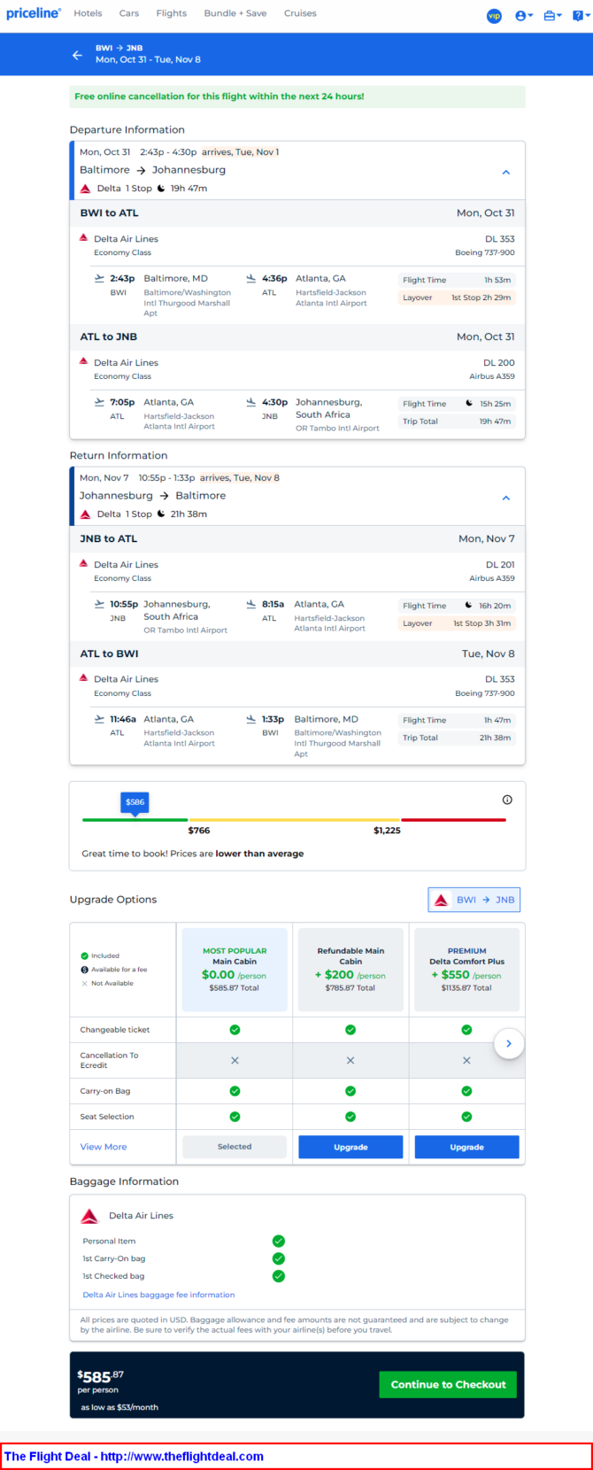Click overnight moon icon beside 16h 20m
This screenshot has width=593, height=1470.
tap(469, 605)
